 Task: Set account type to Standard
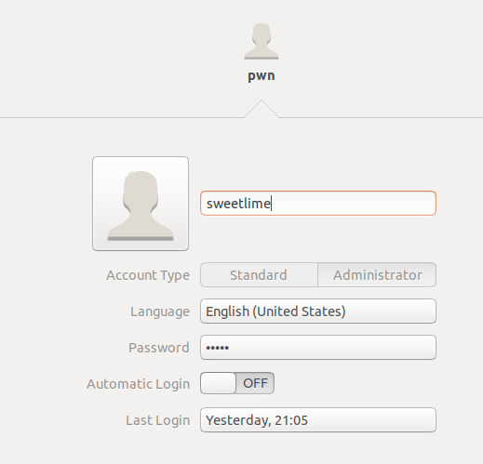coord(259,275)
